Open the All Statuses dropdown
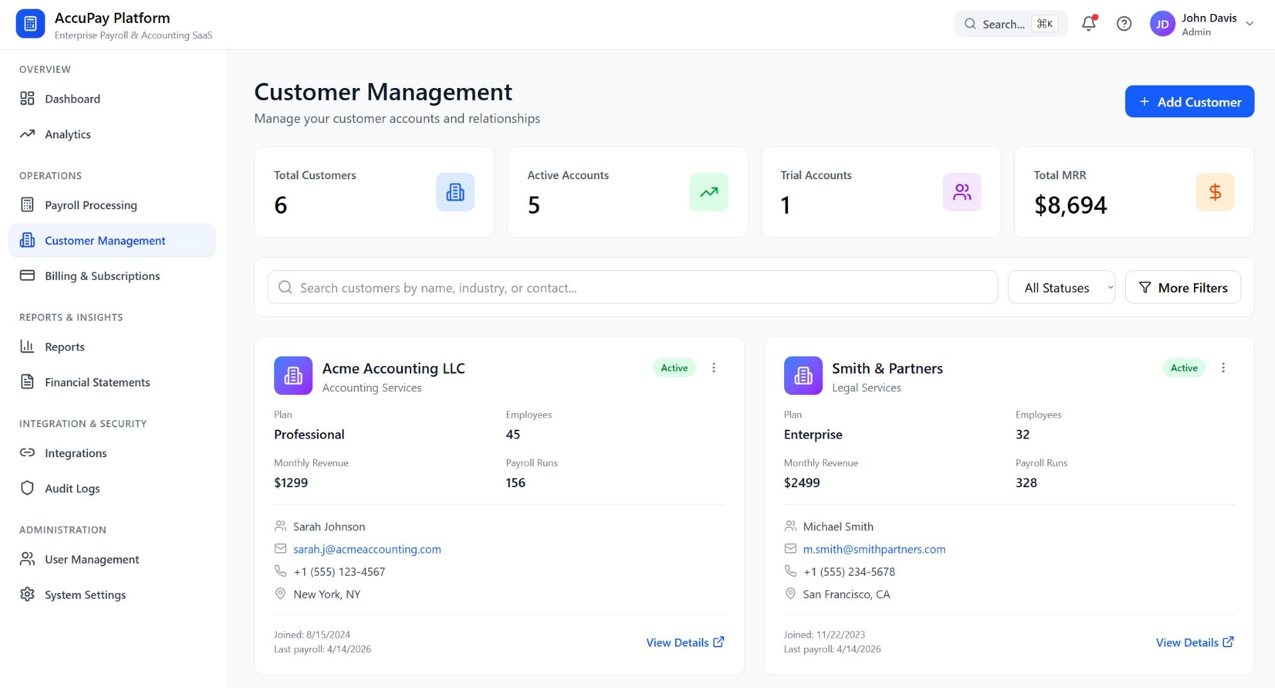This screenshot has height=688, width=1275. 1061,288
